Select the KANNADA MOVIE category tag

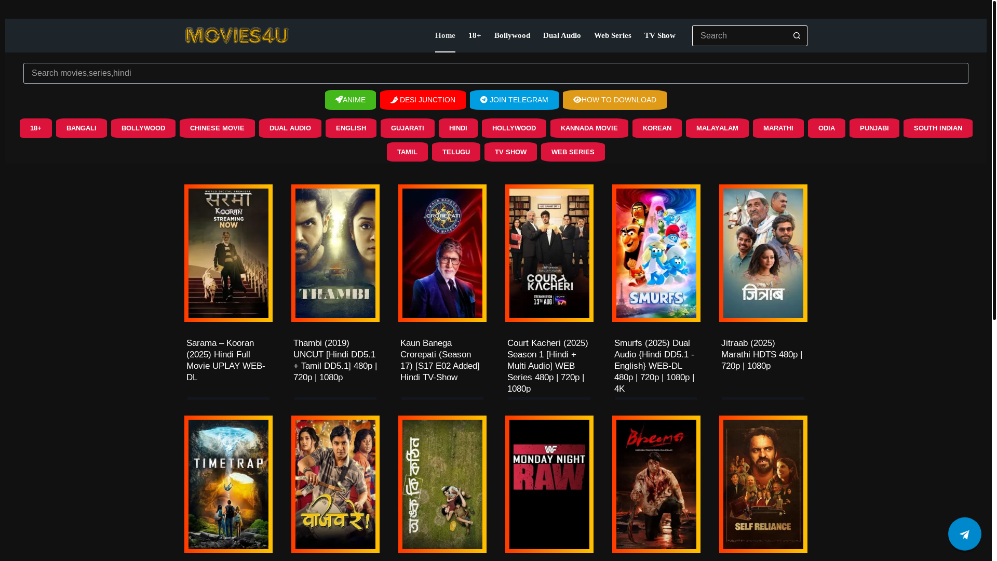(x=589, y=128)
